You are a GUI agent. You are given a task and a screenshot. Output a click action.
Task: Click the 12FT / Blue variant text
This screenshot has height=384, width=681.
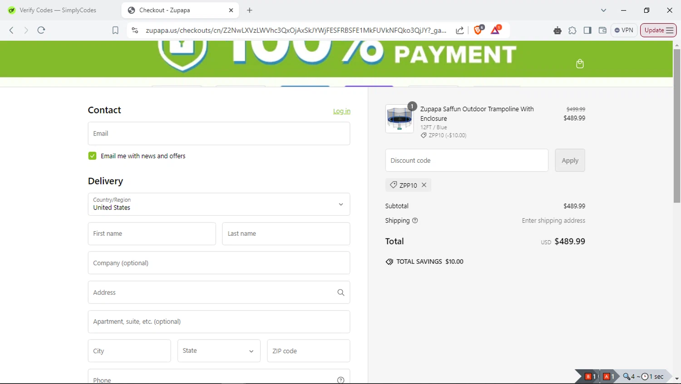pyautogui.click(x=434, y=127)
